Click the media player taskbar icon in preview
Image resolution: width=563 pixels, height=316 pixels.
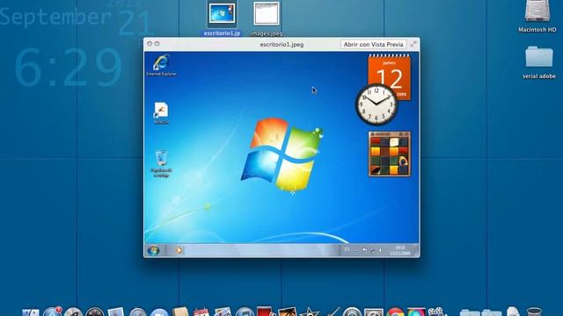[x=179, y=250]
